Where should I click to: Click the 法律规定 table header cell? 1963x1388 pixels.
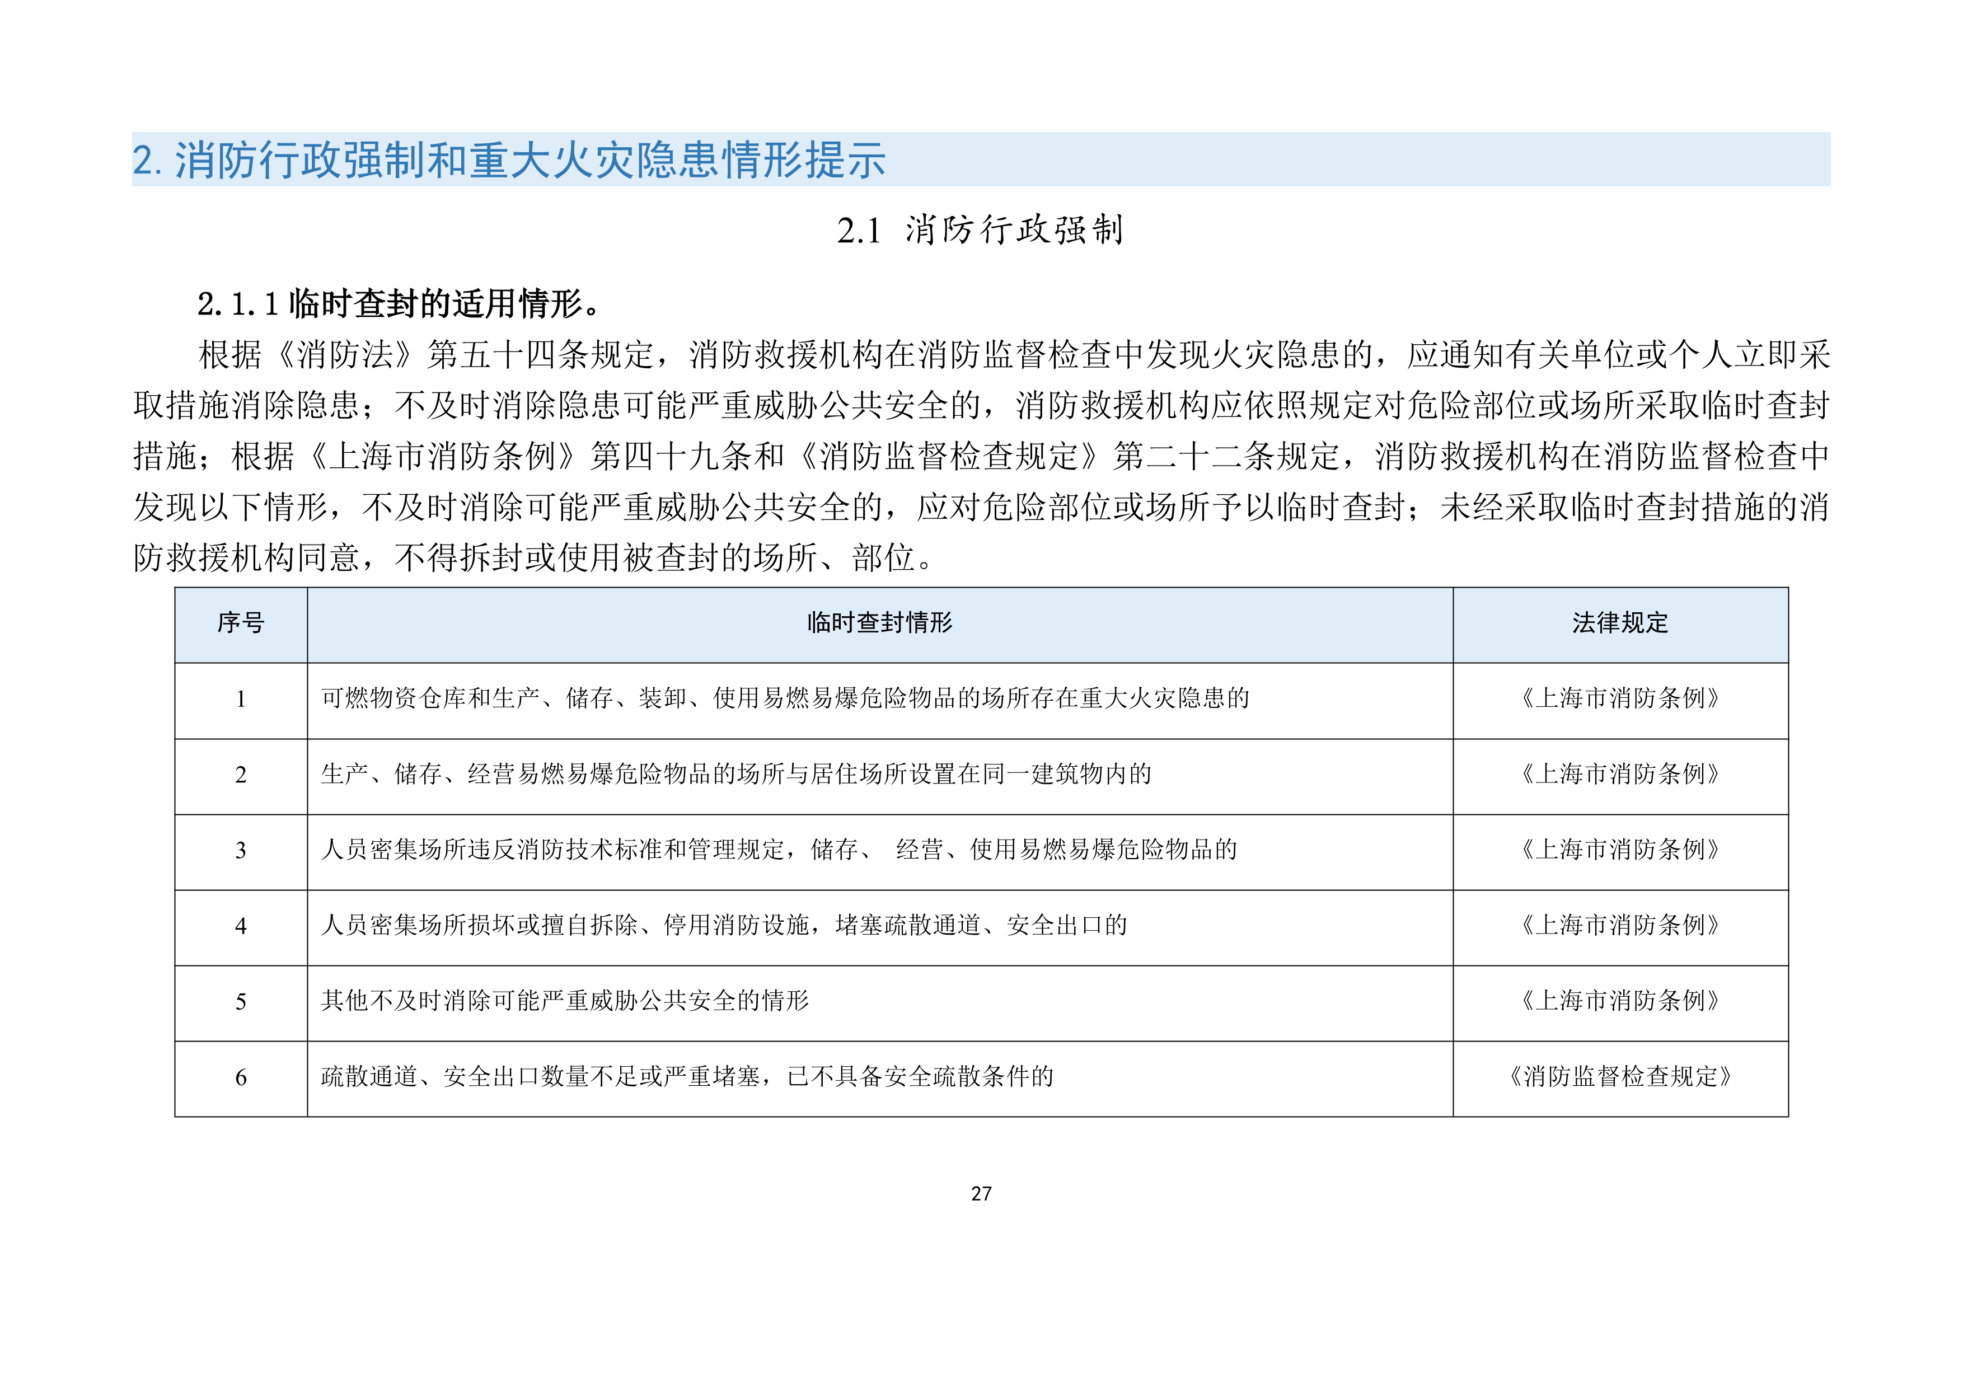1619,623
